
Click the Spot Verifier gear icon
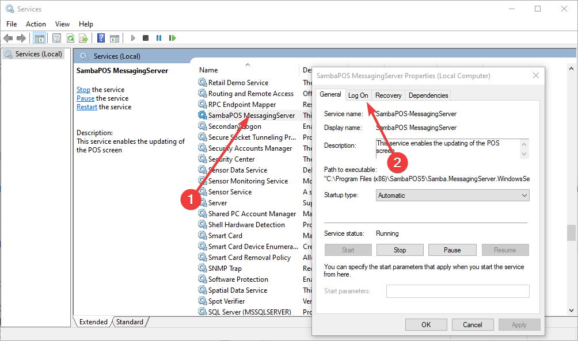click(203, 301)
